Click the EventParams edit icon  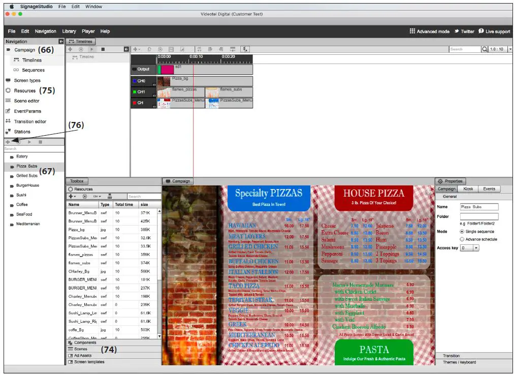[x=8, y=111]
